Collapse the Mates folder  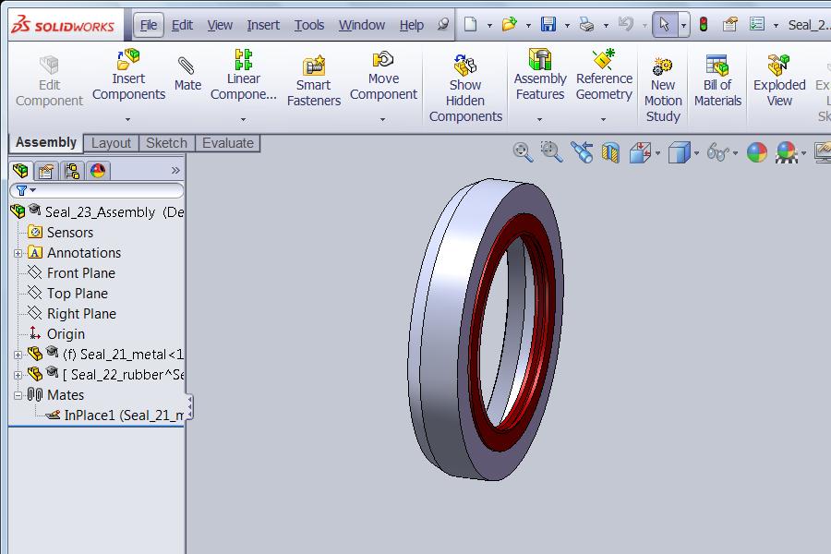pyautogui.click(x=18, y=395)
